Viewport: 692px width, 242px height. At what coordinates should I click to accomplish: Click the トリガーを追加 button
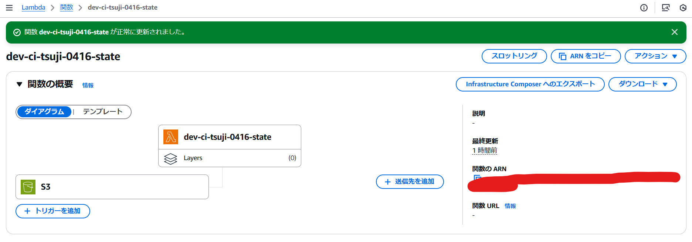pyautogui.click(x=53, y=211)
